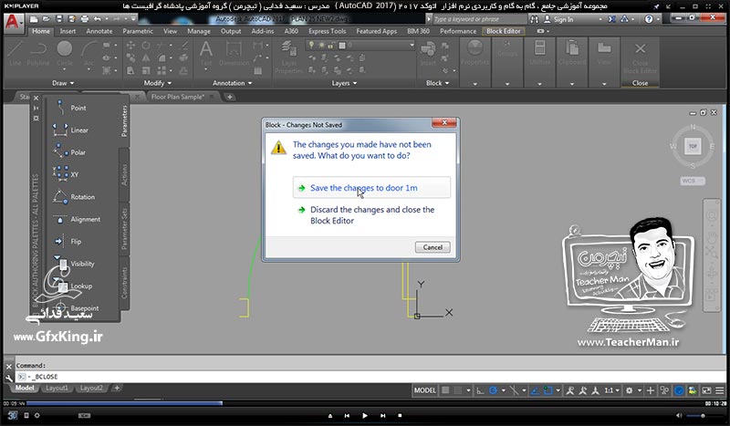Select the XY parameter tool
730x426 pixels.
(66, 174)
